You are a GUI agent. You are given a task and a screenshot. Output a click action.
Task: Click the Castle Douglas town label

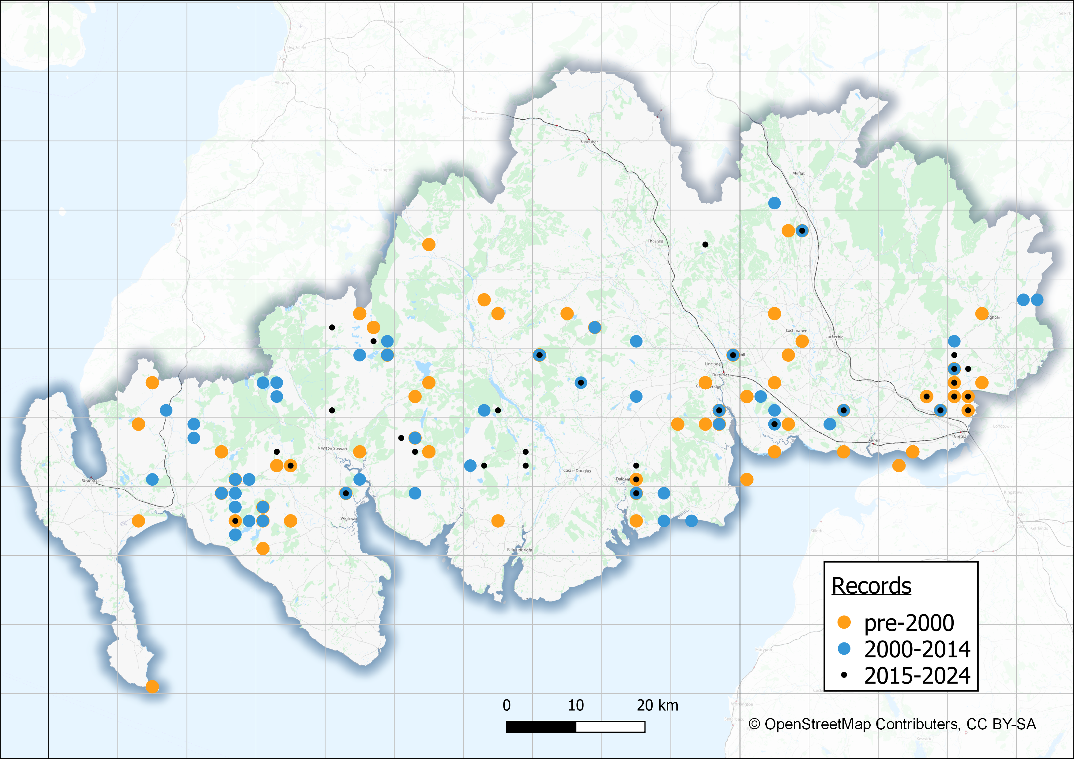[577, 471]
